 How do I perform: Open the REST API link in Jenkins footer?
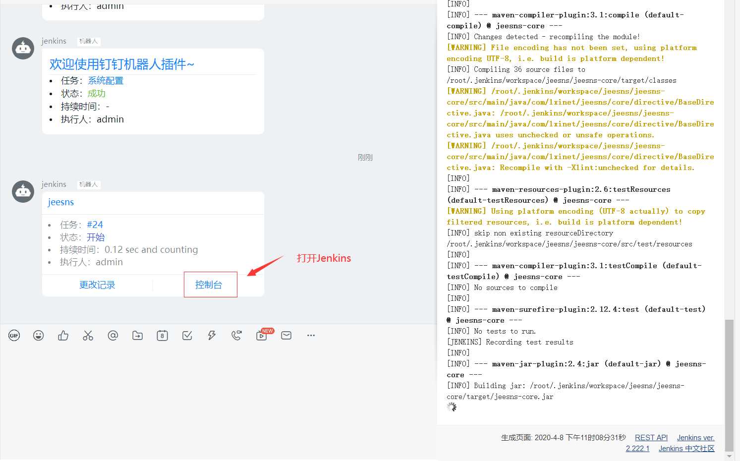(651, 438)
